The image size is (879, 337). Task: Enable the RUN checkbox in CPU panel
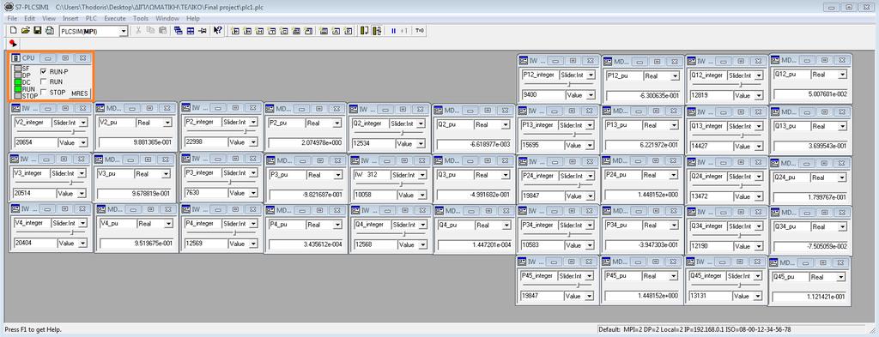[44, 81]
